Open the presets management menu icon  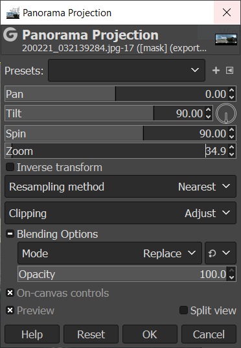(230, 71)
